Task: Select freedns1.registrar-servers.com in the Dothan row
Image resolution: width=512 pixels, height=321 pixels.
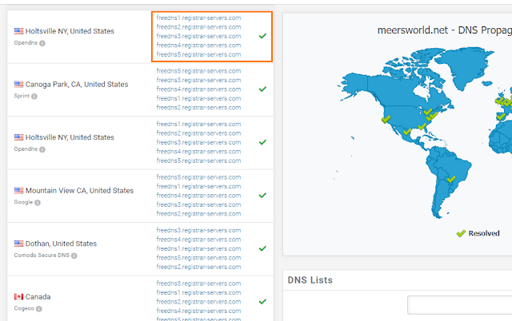Action: click(x=198, y=248)
